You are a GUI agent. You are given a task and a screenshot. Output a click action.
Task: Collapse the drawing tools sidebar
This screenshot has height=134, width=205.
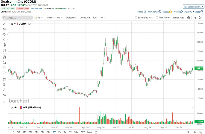[4, 102]
